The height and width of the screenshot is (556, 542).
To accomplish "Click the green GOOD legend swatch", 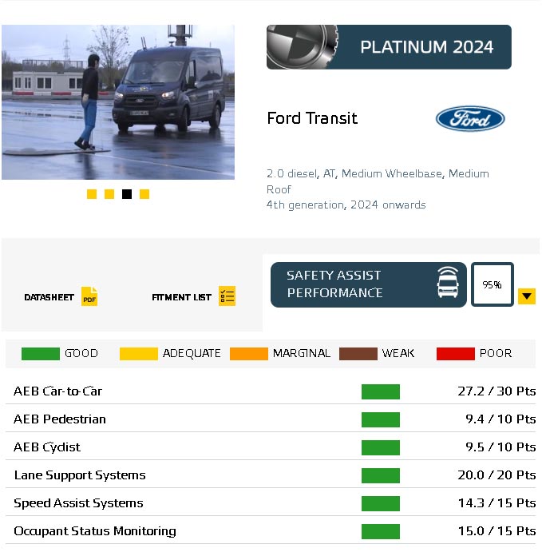I will coord(40,354).
